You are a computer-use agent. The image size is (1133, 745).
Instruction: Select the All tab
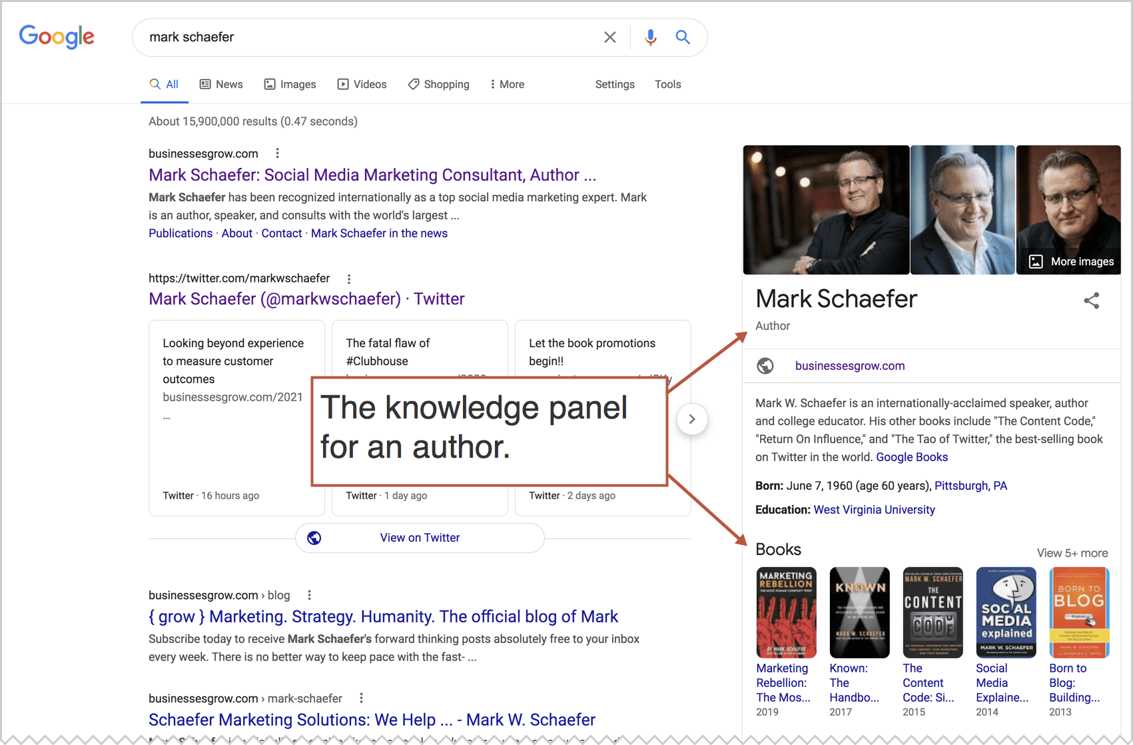(165, 85)
